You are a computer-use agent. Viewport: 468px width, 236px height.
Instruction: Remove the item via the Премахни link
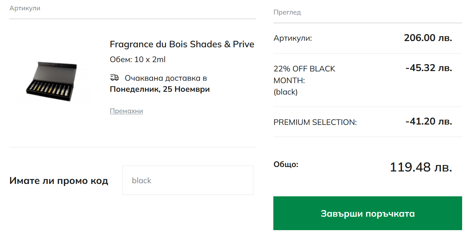pos(126,111)
